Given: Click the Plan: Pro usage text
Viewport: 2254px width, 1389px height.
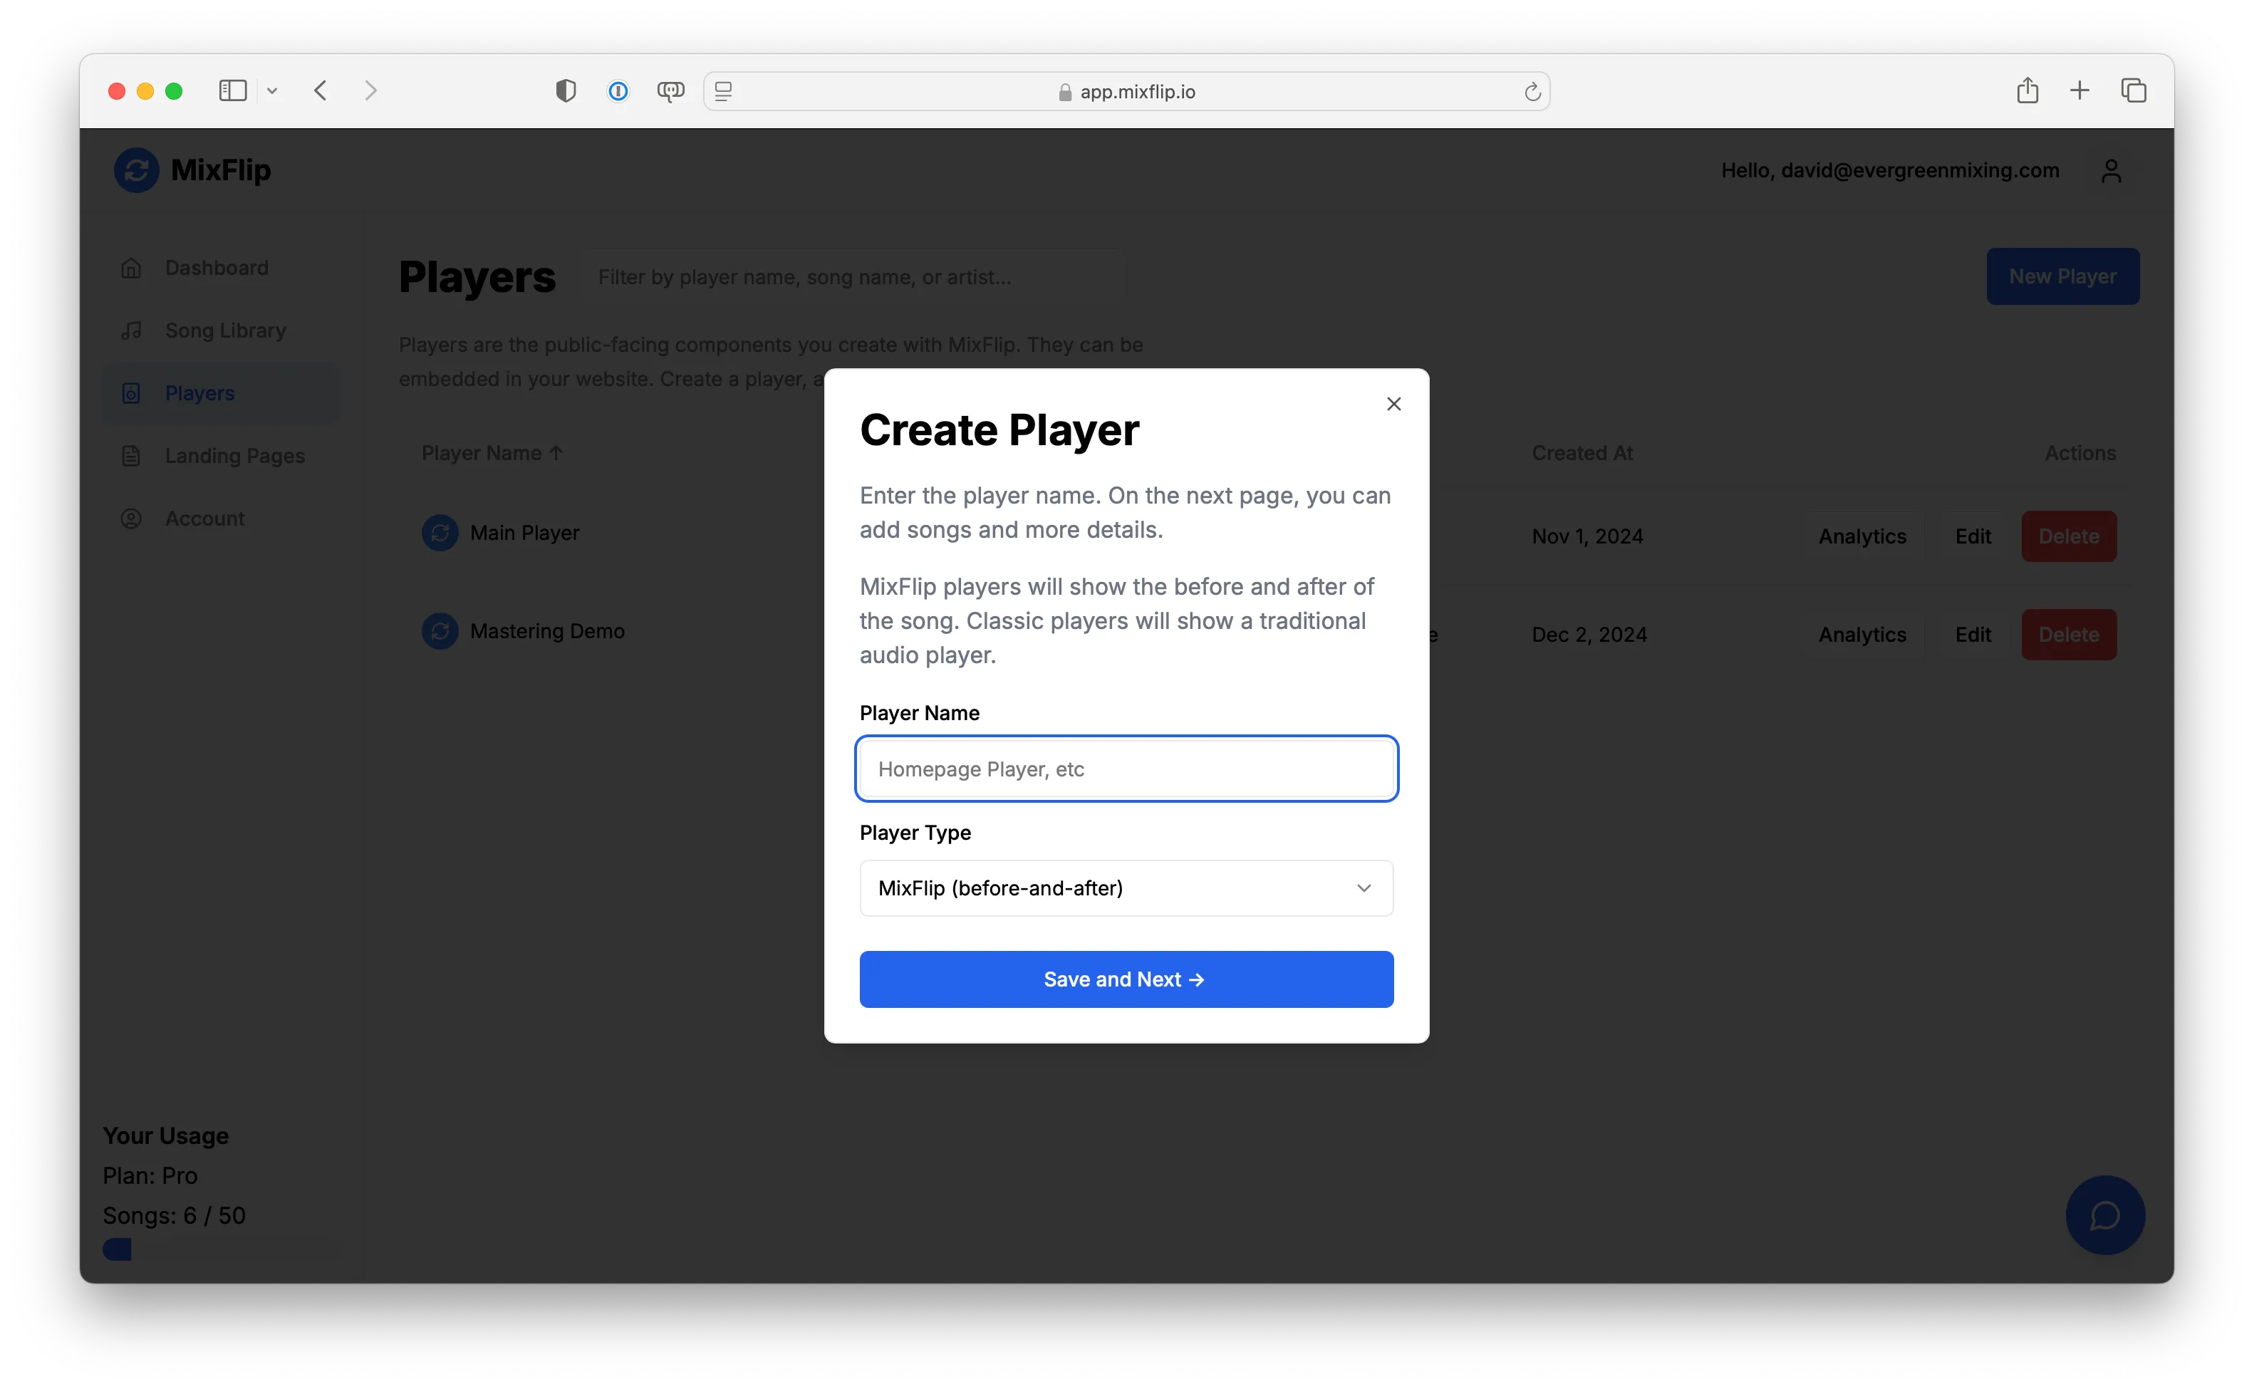Looking at the screenshot, I should pyautogui.click(x=150, y=1176).
